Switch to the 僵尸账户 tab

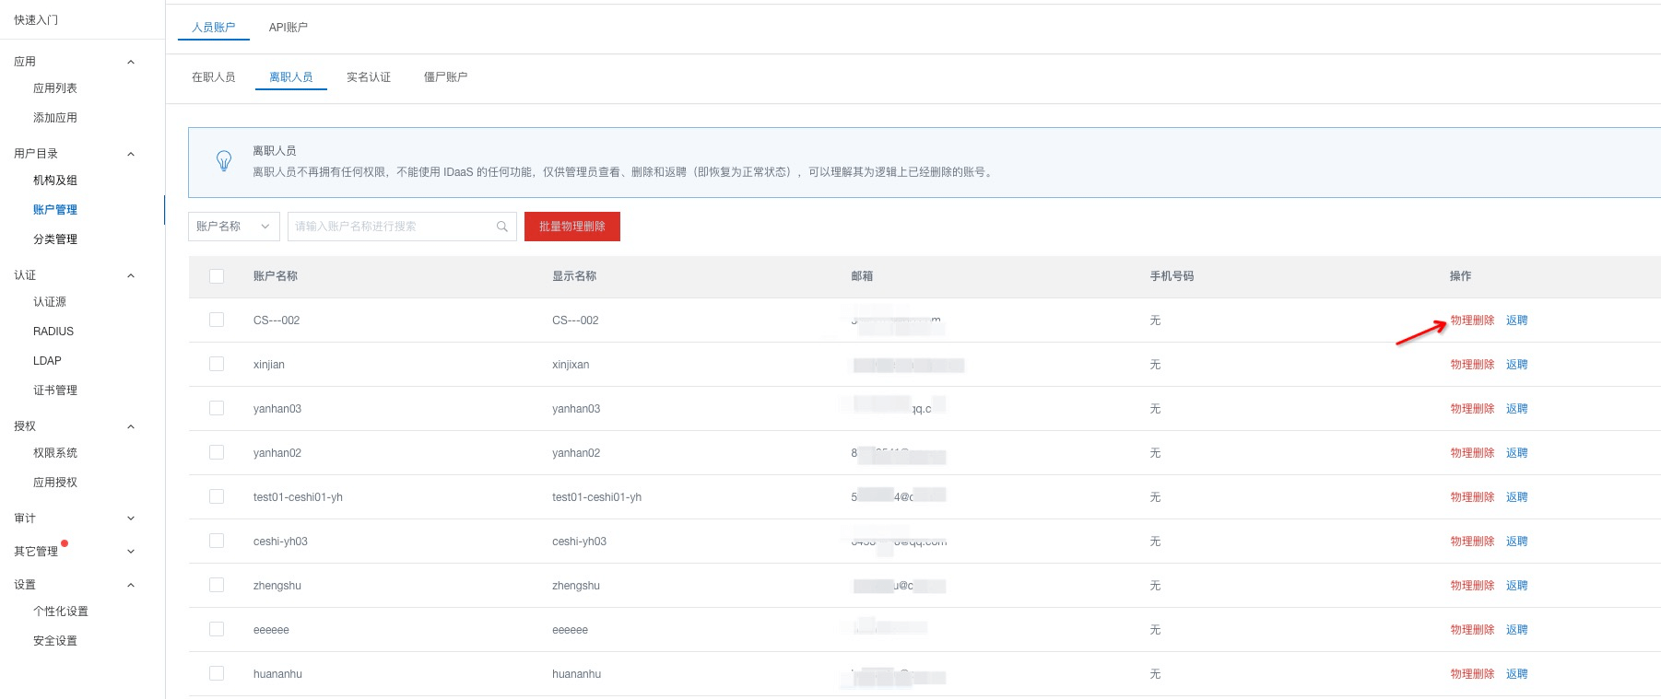pyautogui.click(x=445, y=77)
